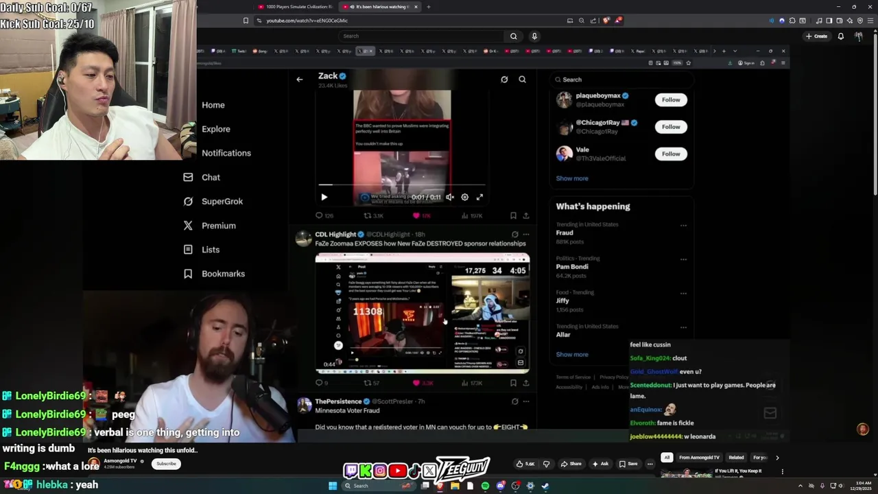Open SuperGrok in the X sidebar
878x494 pixels.
[x=213, y=201]
